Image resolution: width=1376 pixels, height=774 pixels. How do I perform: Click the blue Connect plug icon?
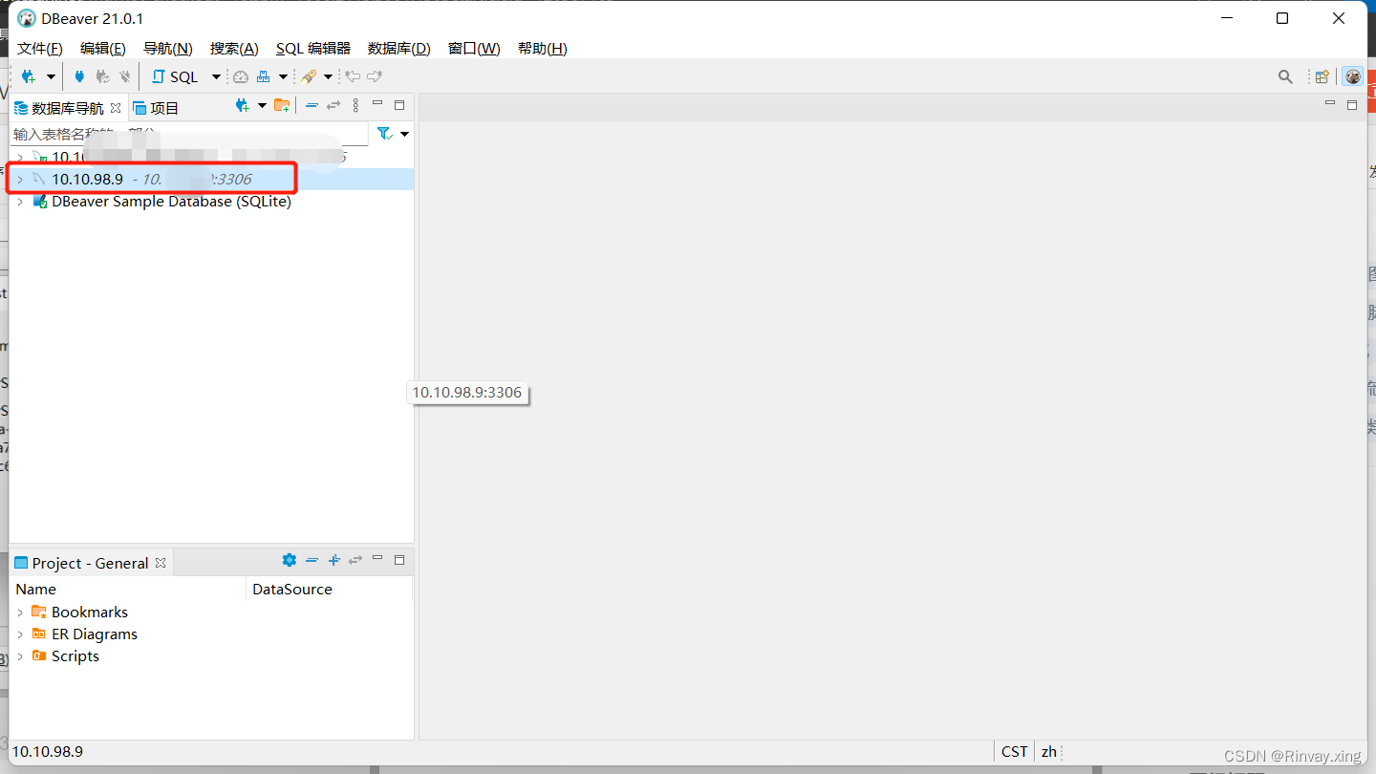tap(79, 76)
